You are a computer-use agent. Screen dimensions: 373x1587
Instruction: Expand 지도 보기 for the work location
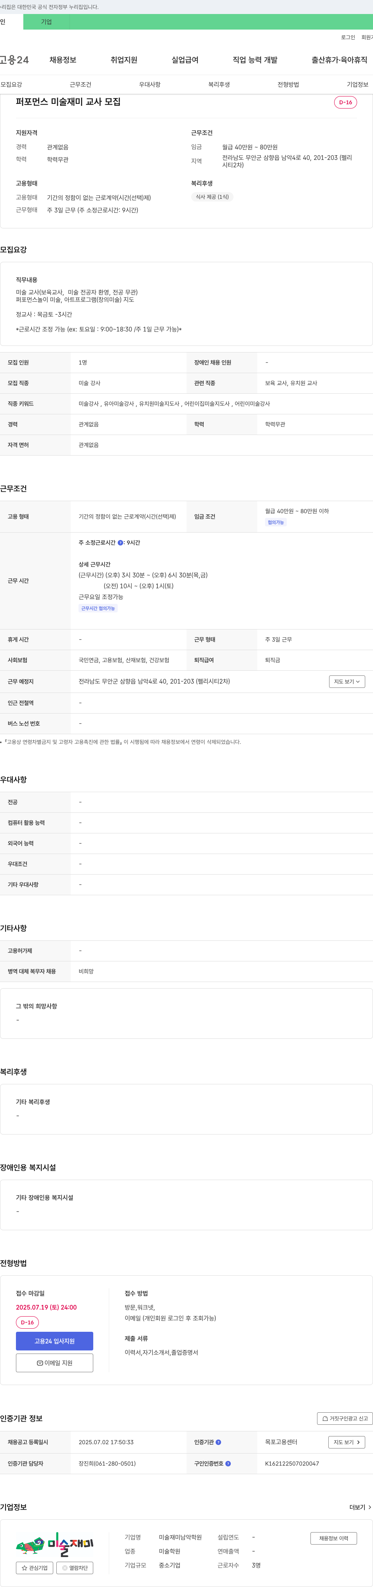347,681
